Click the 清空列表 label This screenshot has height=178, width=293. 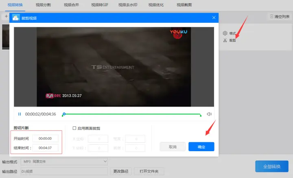282,17
